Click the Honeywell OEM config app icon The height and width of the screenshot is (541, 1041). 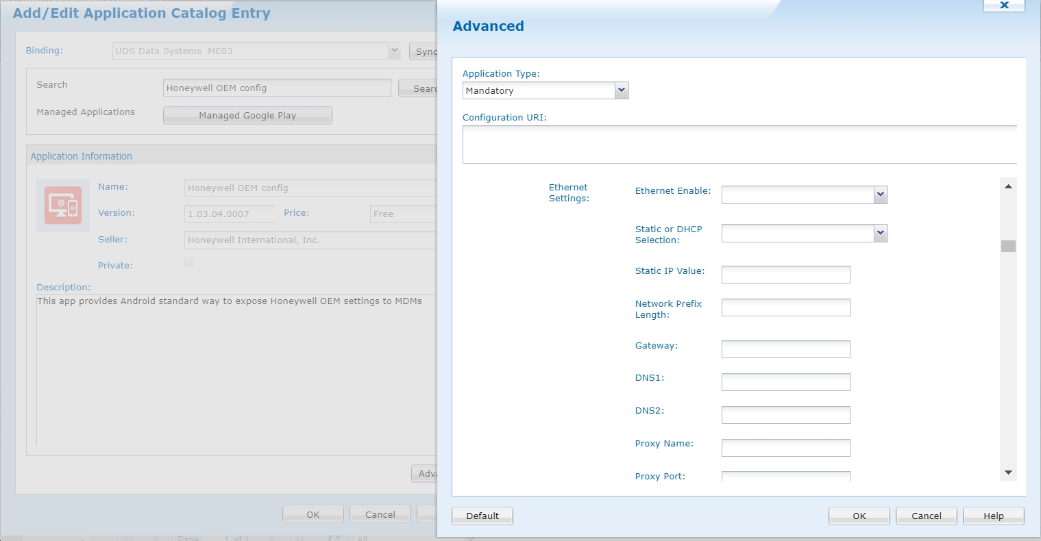pos(62,205)
